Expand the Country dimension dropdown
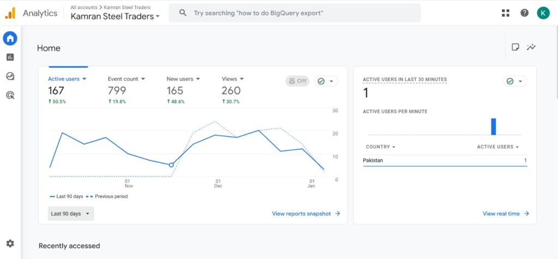The height and width of the screenshot is (259, 558). tap(380, 147)
